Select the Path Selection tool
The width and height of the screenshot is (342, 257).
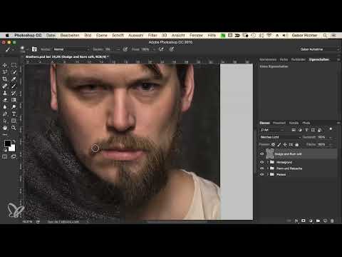point(5,121)
